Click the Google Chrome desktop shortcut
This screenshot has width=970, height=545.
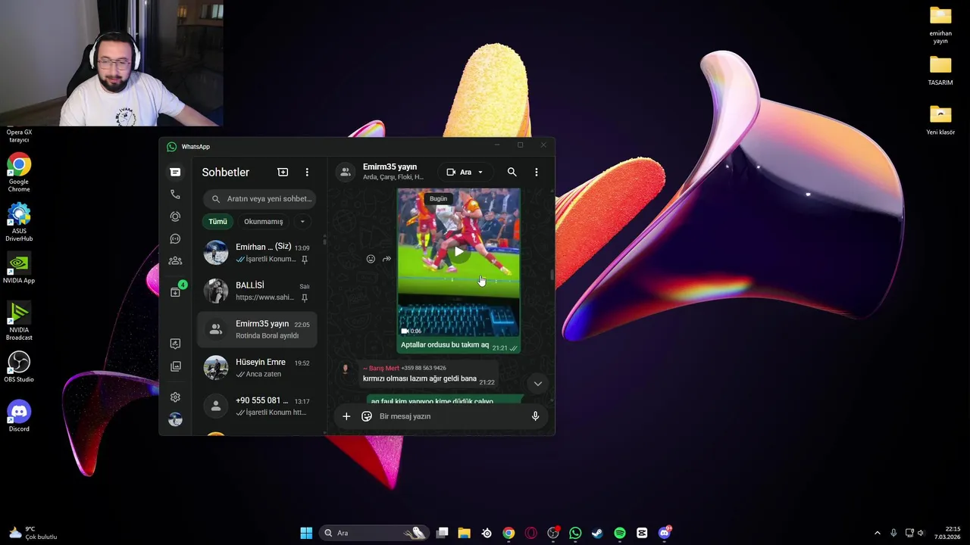pyautogui.click(x=19, y=173)
